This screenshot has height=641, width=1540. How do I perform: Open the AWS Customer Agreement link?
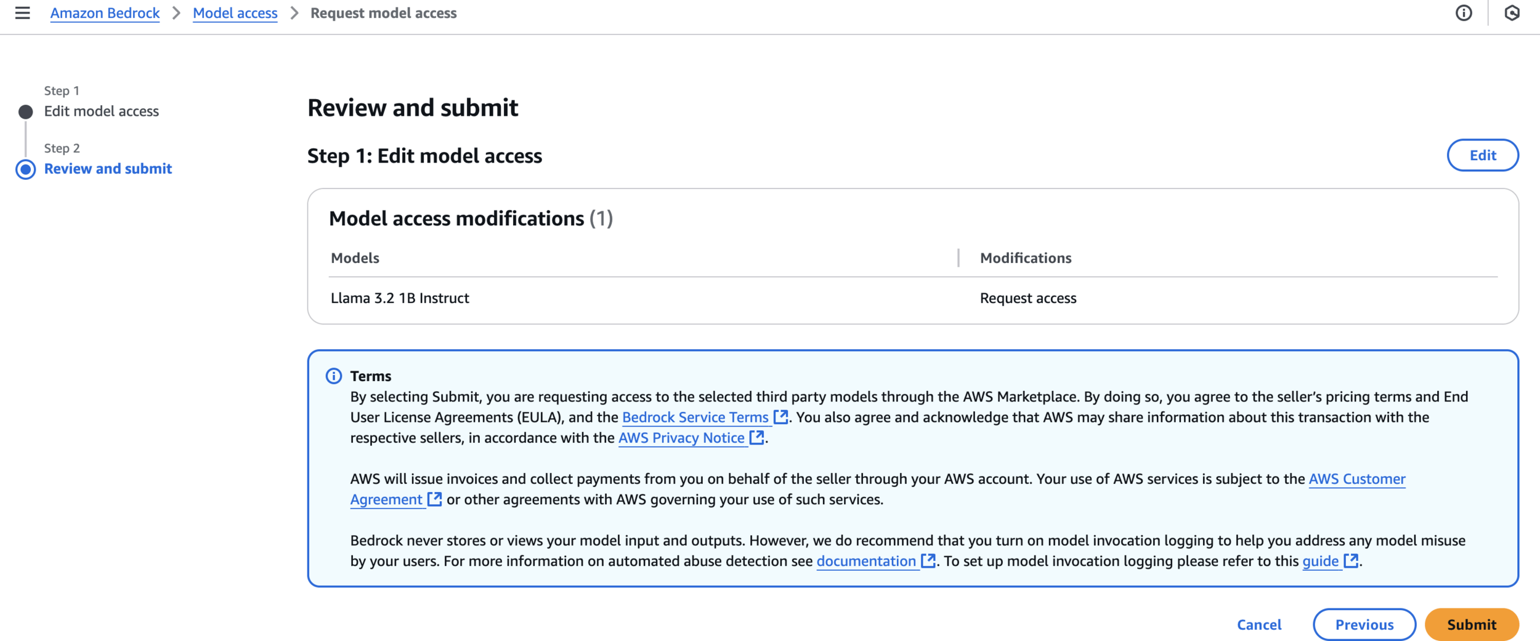point(1357,478)
